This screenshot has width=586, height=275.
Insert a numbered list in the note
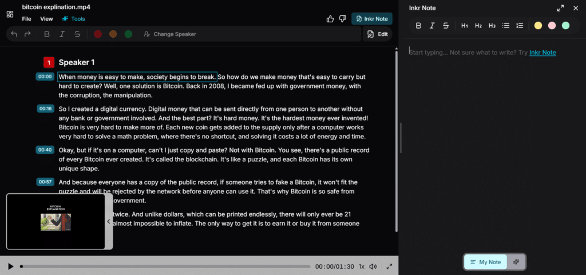tap(520, 26)
